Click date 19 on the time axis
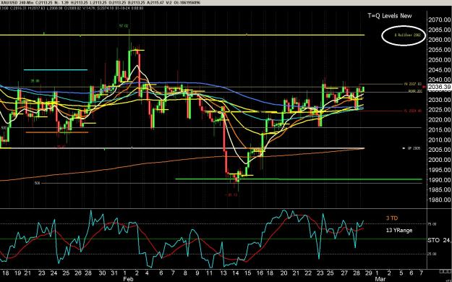The width and height of the screenshot is (452, 282). 18,273
